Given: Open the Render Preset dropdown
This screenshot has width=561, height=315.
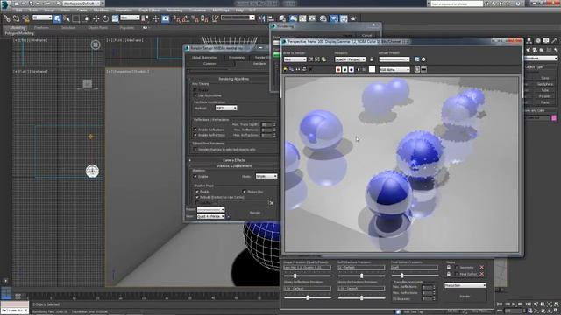Looking at the screenshot, I should tap(394, 59).
